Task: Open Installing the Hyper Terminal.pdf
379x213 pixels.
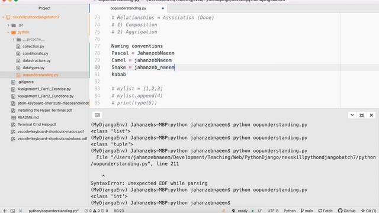Action: (x=45, y=111)
